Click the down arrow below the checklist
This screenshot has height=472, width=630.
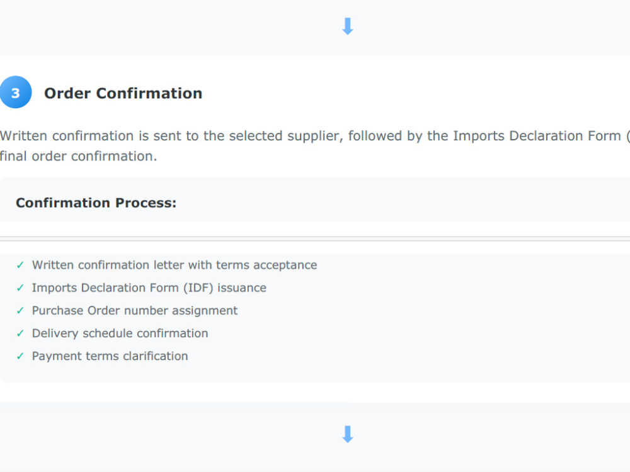[348, 434]
